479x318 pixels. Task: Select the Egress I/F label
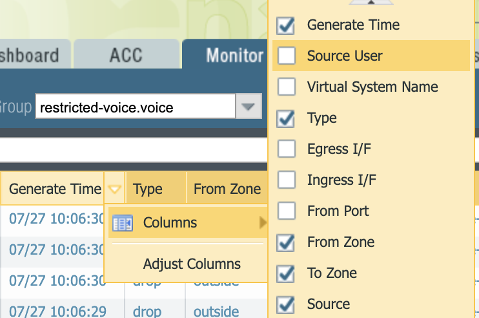point(339,149)
